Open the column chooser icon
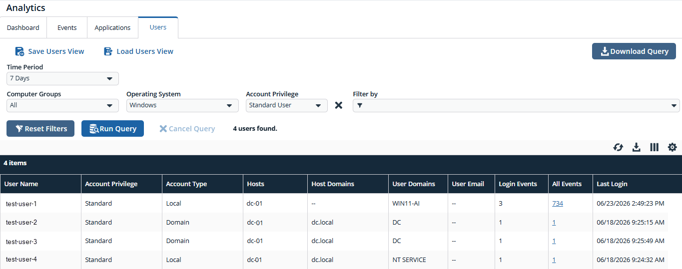The height and width of the screenshot is (269, 682). click(x=655, y=147)
